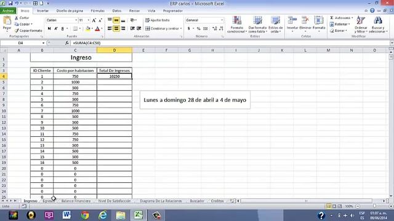Open Chrome from the taskbar
Viewport: 394px width, 221px height.
click(x=85, y=215)
